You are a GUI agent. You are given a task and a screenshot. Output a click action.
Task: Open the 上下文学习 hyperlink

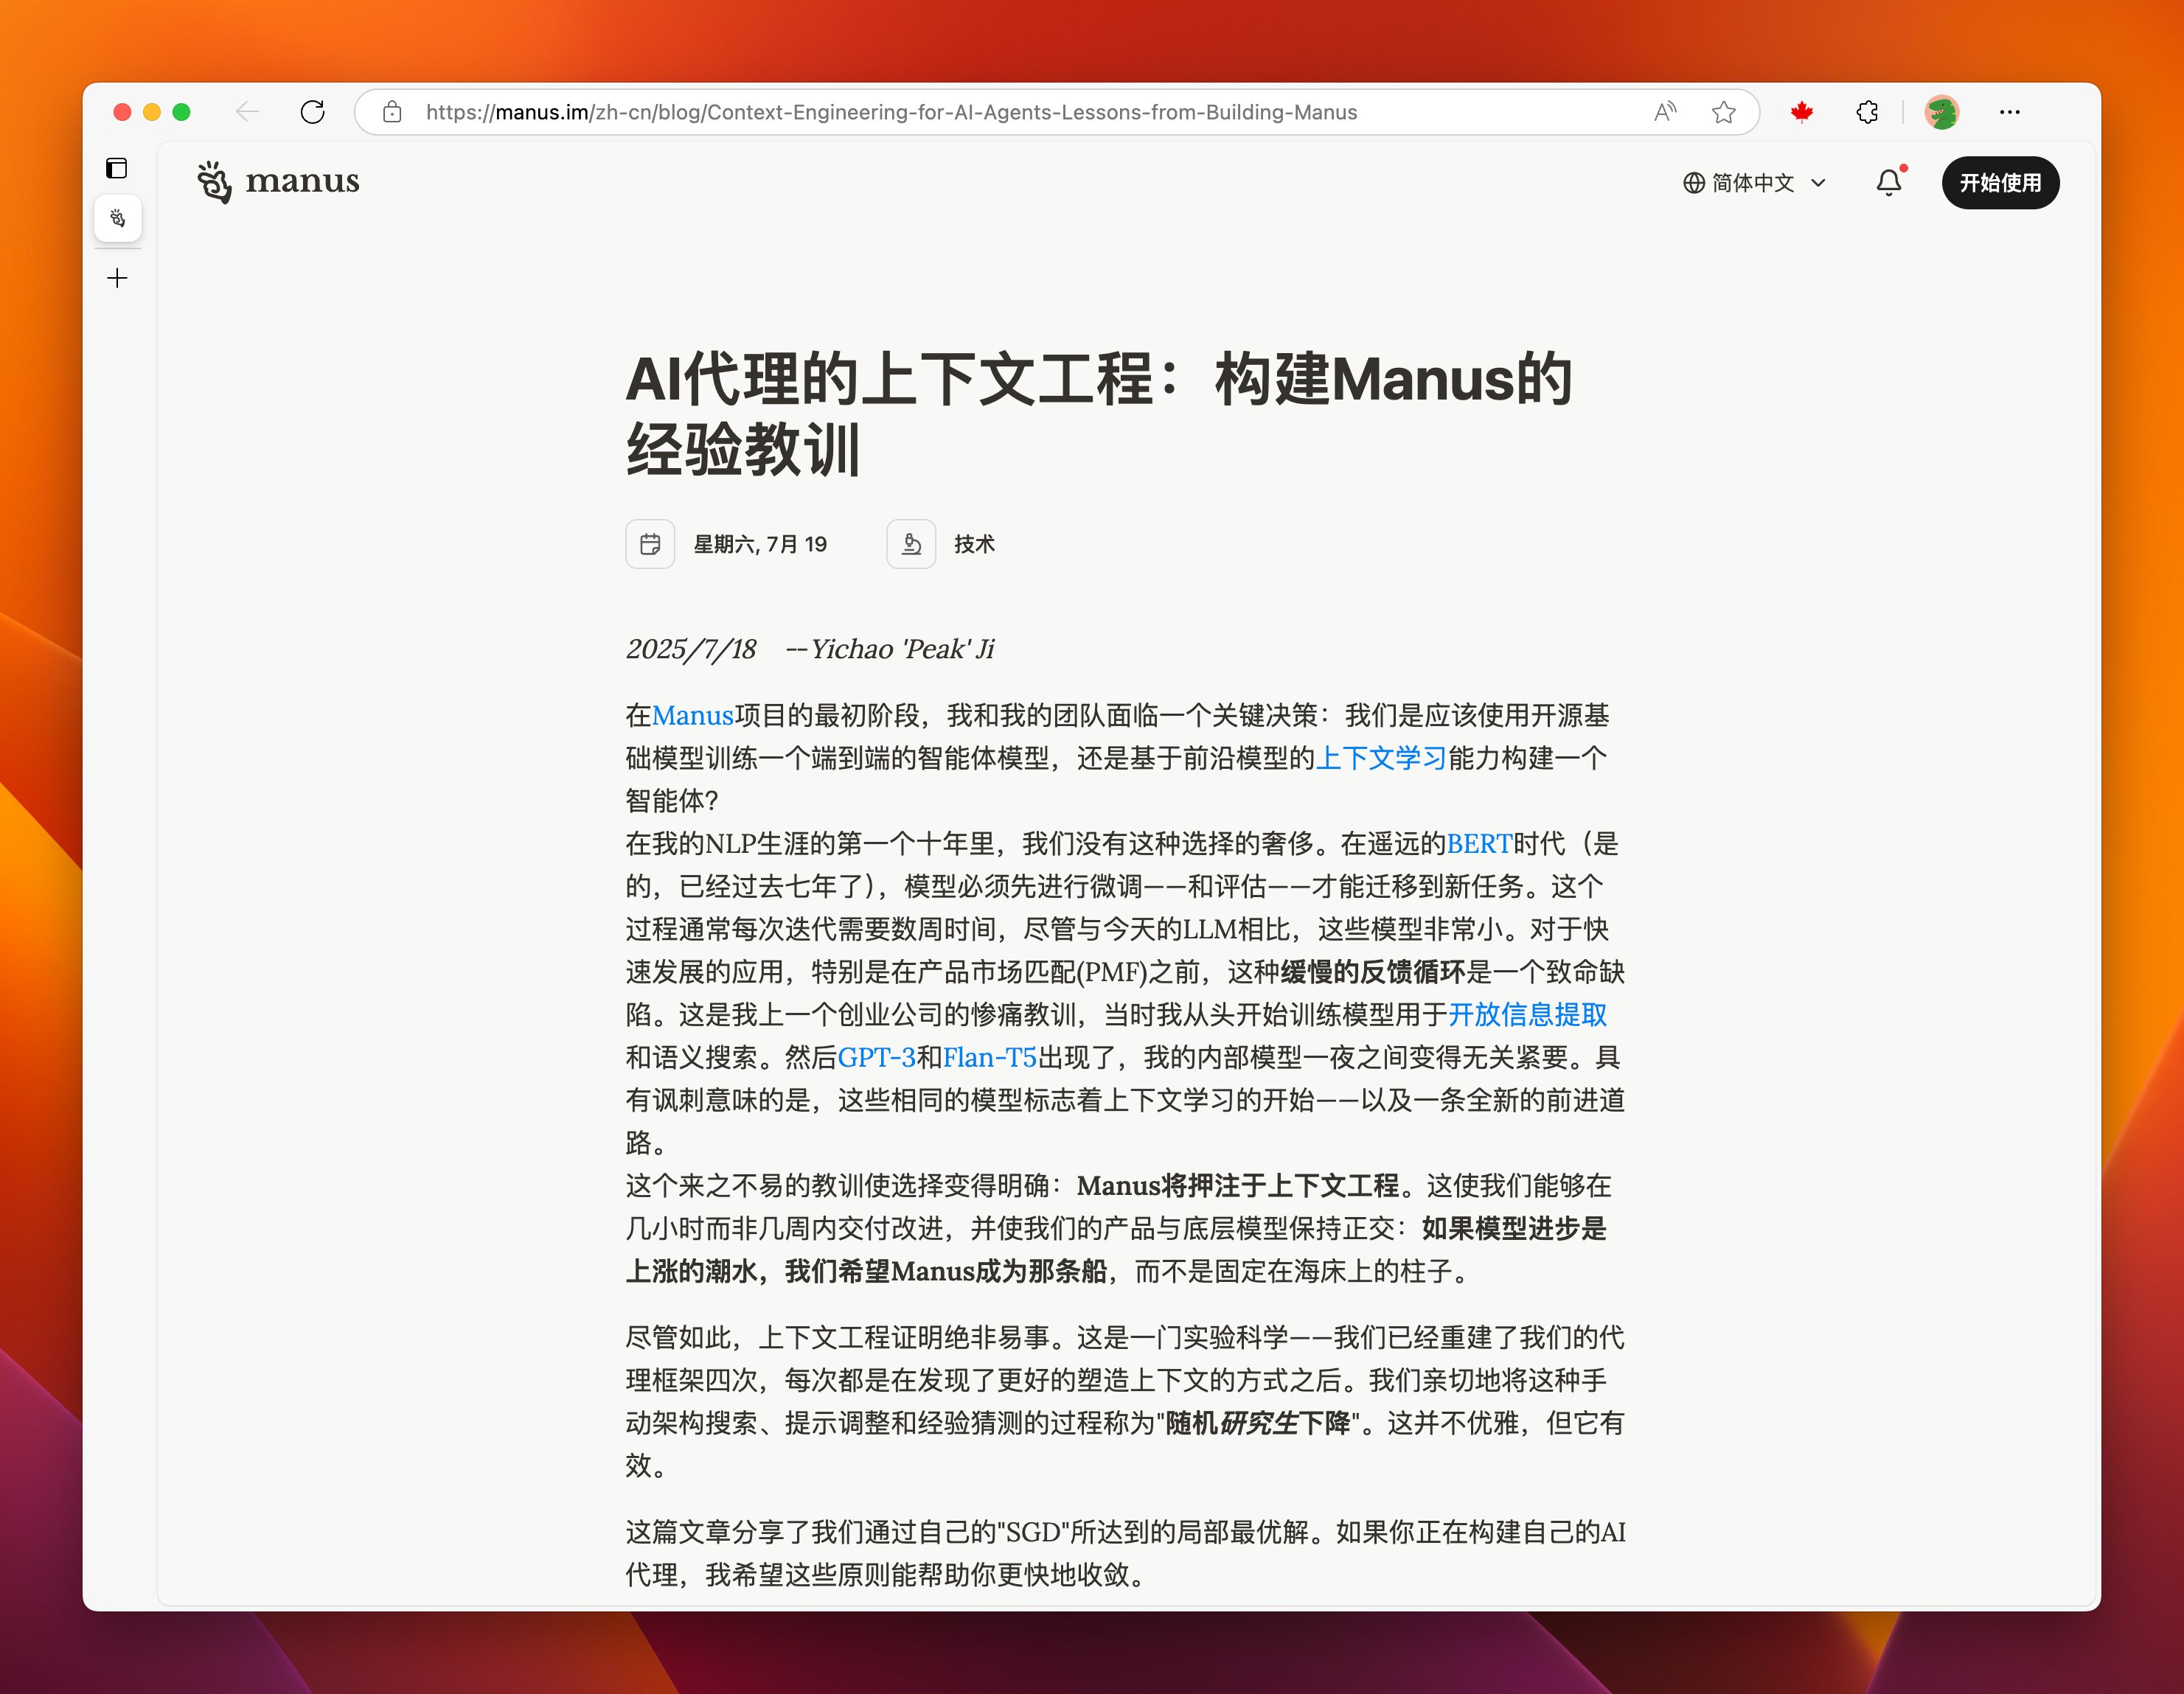pyautogui.click(x=1381, y=758)
